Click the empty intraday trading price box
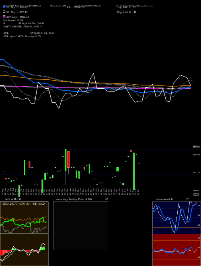 click(80, 226)
